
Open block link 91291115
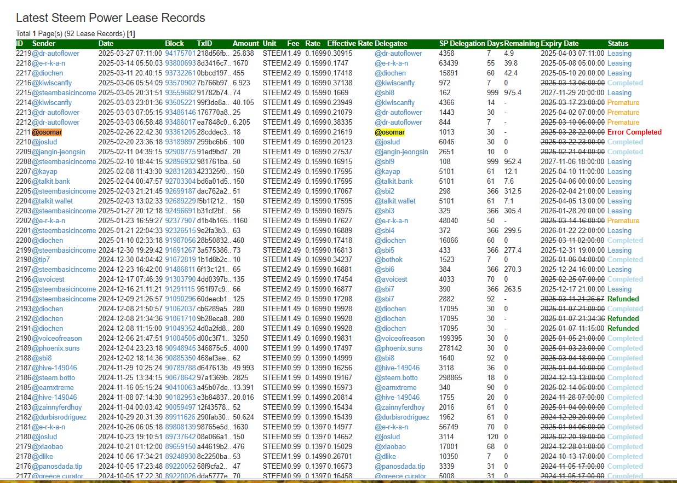click(x=180, y=289)
